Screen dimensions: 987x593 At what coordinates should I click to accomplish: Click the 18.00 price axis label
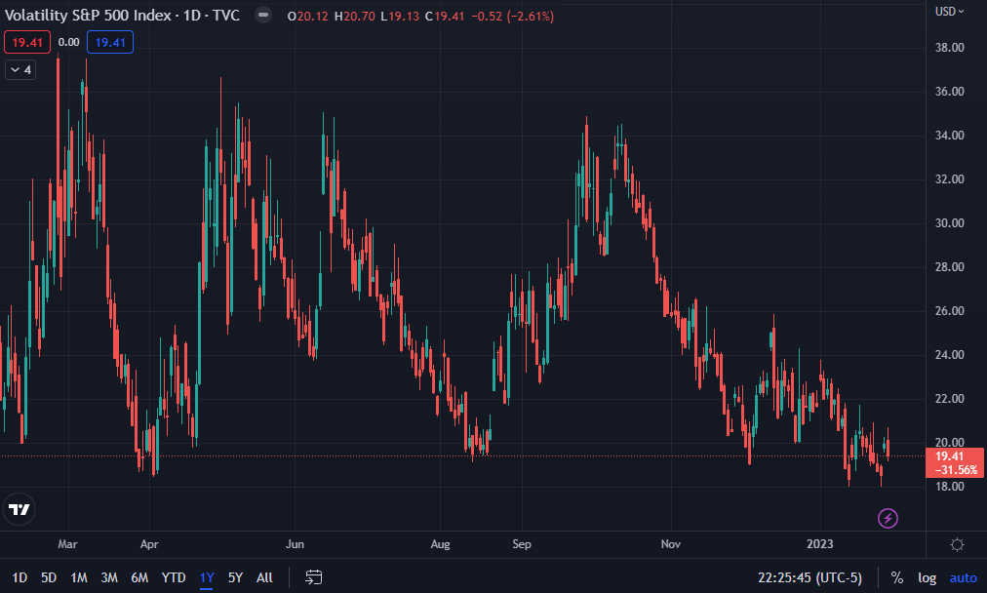[x=949, y=486]
